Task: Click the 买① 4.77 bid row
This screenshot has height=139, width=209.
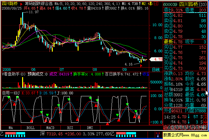Action: click(x=185, y=47)
